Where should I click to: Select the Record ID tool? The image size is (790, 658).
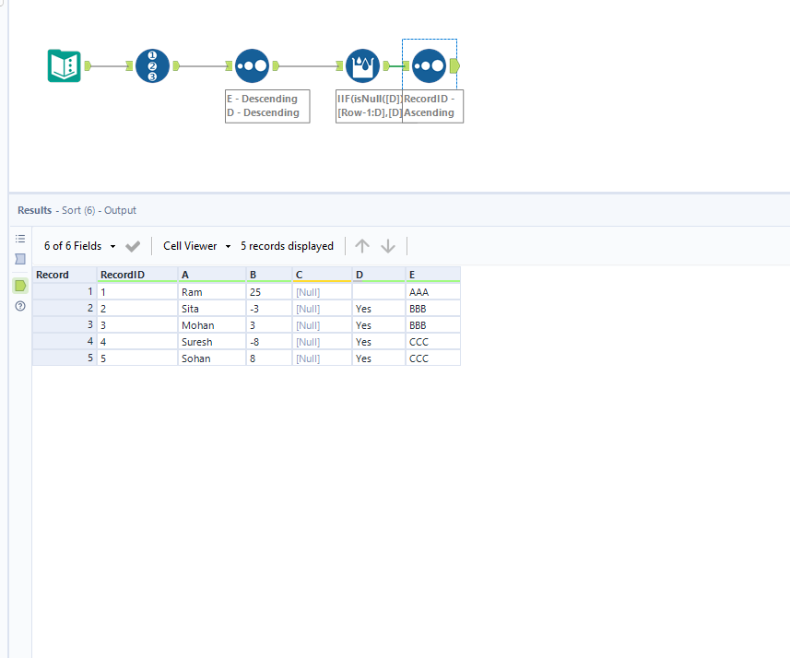coord(152,66)
